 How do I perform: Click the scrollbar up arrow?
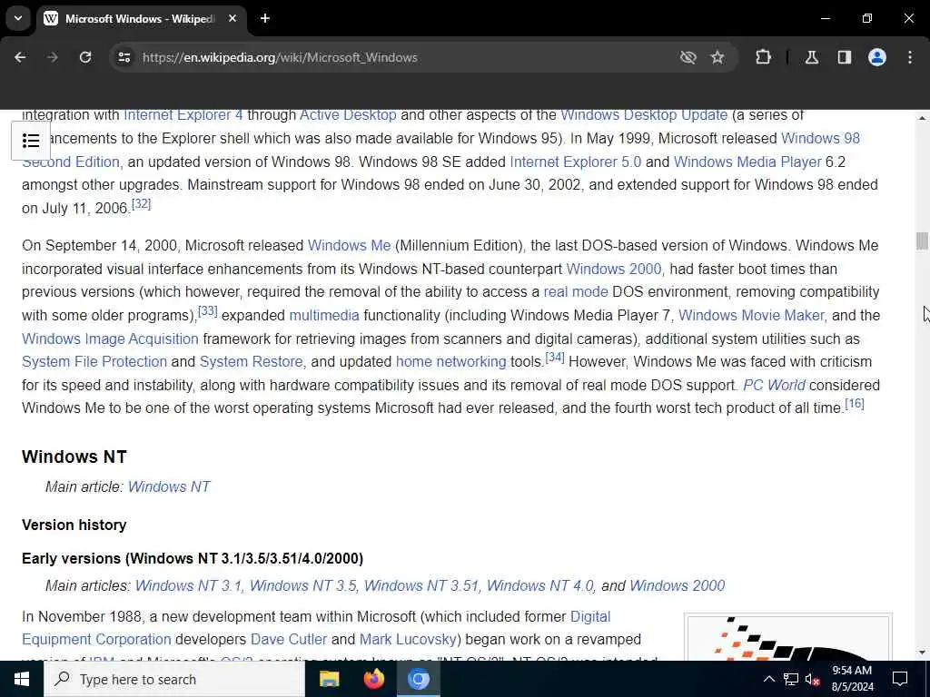tap(922, 119)
